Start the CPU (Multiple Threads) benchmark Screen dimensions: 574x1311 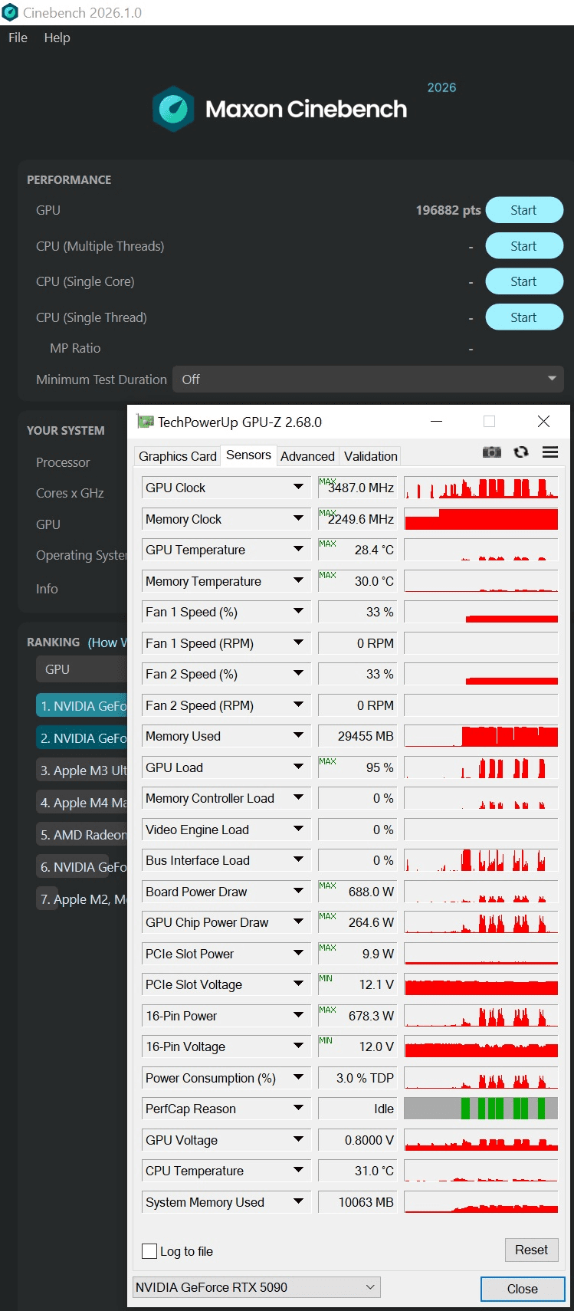coord(524,246)
